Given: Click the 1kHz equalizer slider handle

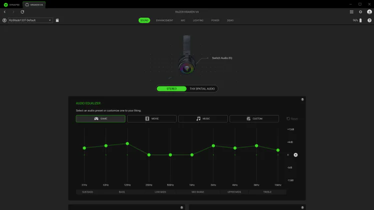Looking at the screenshot, I should click(x=192, y=155).
